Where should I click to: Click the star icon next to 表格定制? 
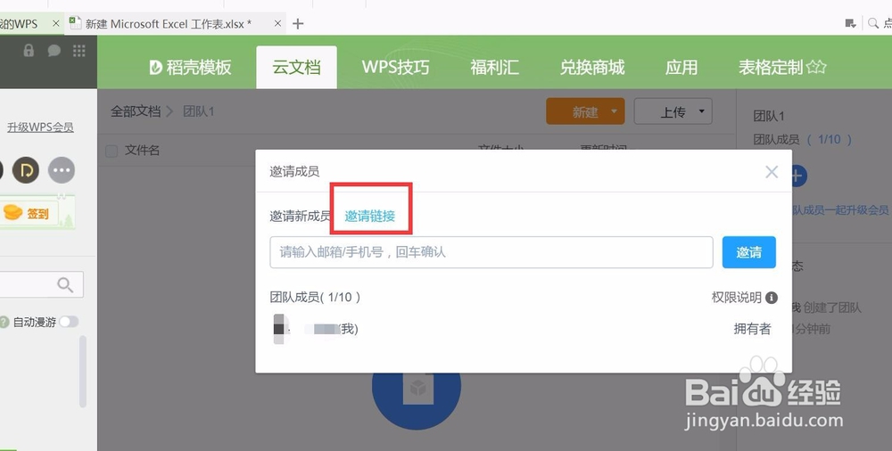tap(816, 67)
